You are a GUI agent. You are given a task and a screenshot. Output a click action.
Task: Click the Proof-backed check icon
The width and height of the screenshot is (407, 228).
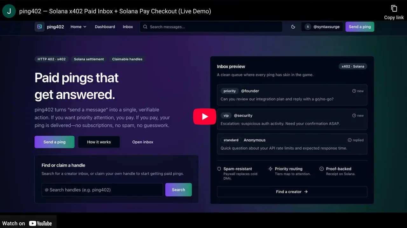pyautogui.click(x=321, y=169)
